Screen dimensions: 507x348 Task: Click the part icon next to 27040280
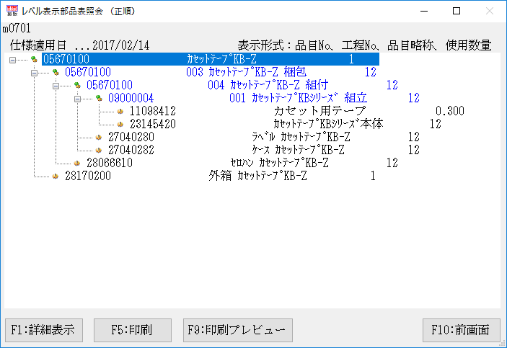tap(99, 137)
